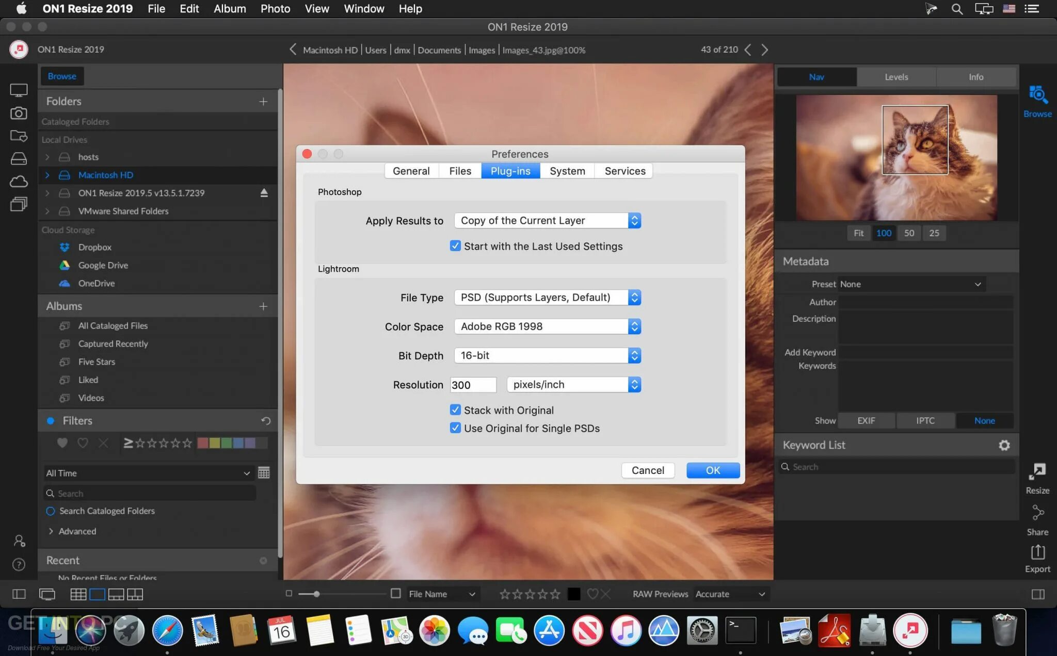Click the Cancel button in the dialog
The height and width of the screenshot is (656, 1057).
coord(648,470)
